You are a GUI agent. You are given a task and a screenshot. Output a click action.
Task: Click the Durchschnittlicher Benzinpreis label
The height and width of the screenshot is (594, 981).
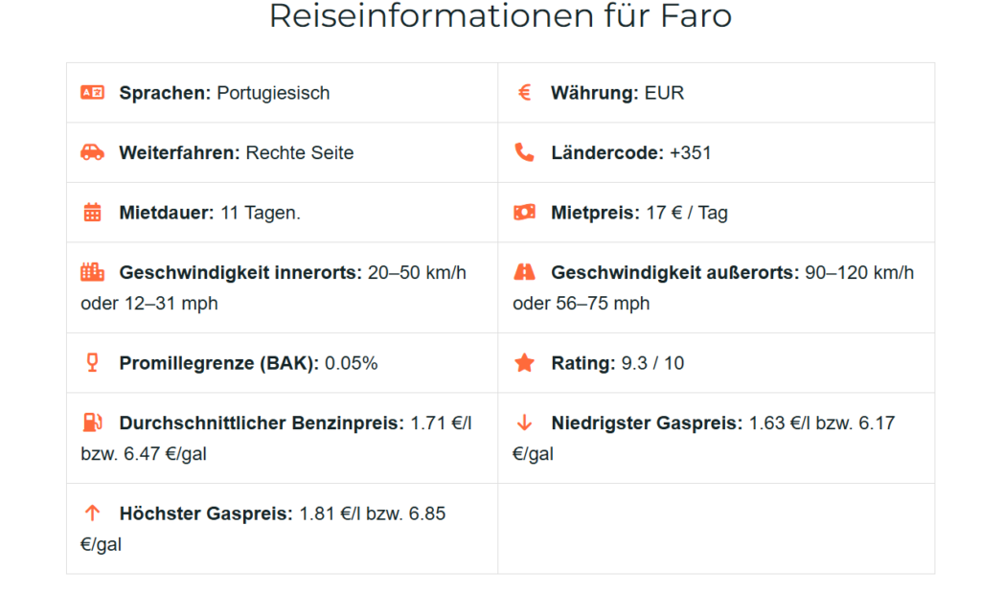[262, 423]
